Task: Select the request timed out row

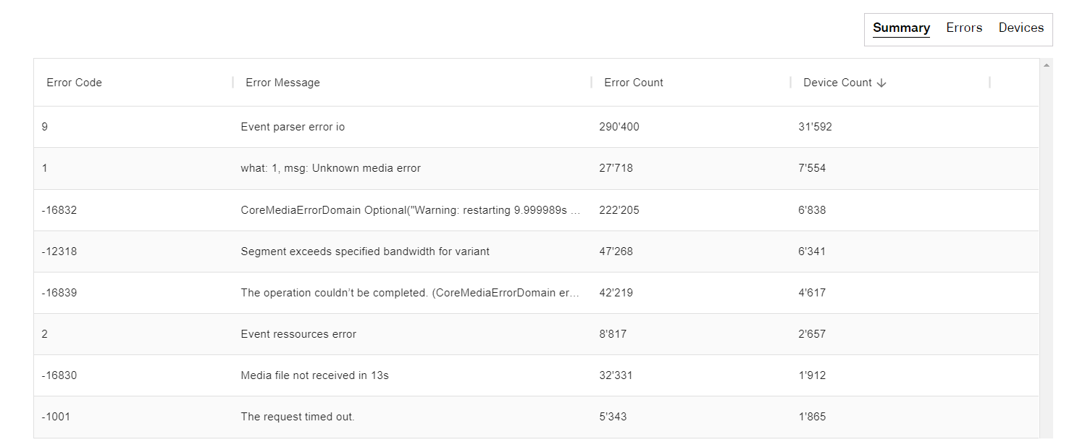Action: pyautogui.click(x=298, y=417)
